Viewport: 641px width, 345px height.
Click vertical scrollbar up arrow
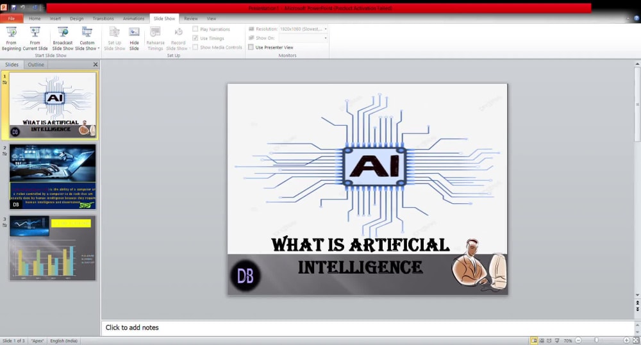637,64
